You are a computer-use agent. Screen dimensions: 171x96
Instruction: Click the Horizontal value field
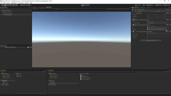coord(159,35)
